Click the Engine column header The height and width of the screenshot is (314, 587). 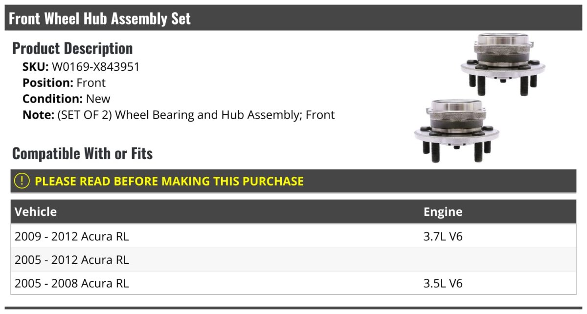pyautogui.click(x=443, y=211)
